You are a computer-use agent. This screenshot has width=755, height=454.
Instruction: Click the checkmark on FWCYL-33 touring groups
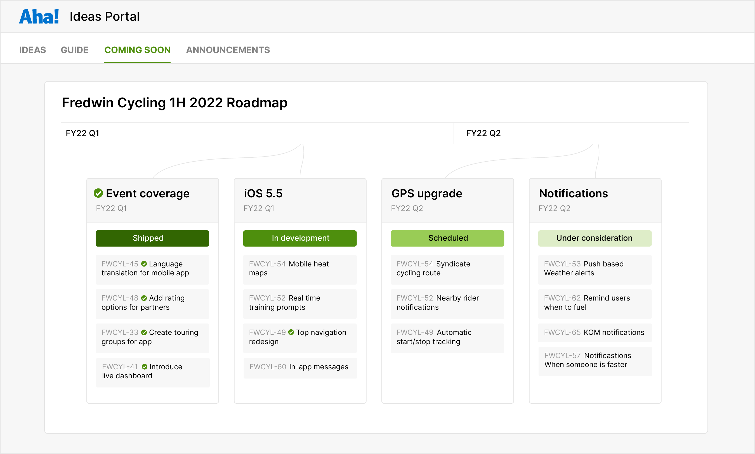144,332
